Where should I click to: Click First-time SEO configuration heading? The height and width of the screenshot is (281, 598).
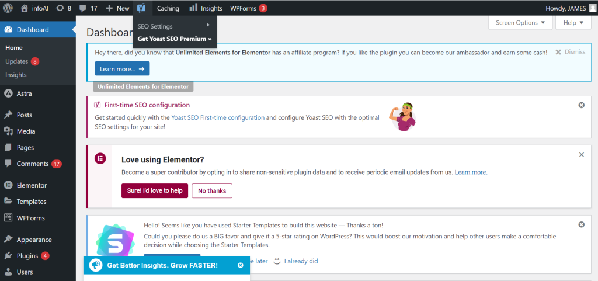tap(147, 105)
